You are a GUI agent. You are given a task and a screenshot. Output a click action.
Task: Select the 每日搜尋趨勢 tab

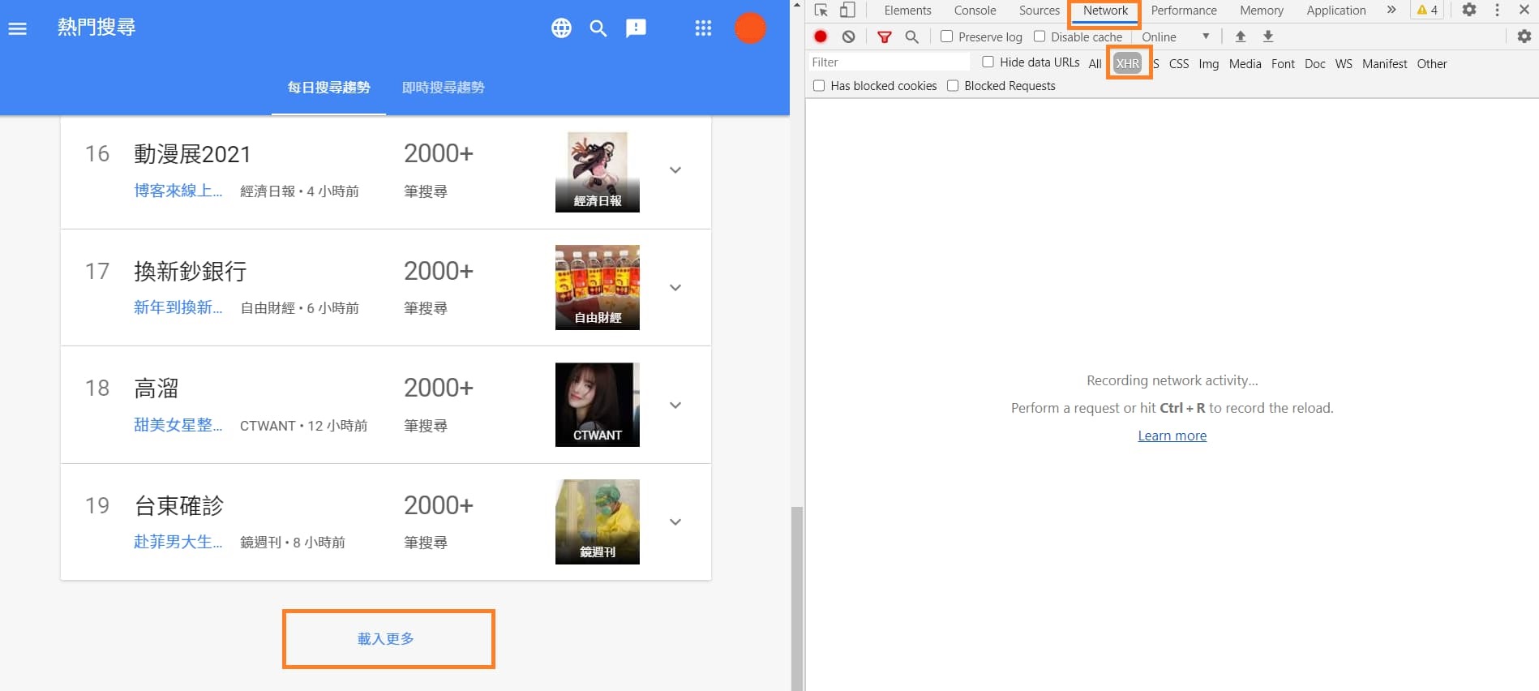(328, 88)
